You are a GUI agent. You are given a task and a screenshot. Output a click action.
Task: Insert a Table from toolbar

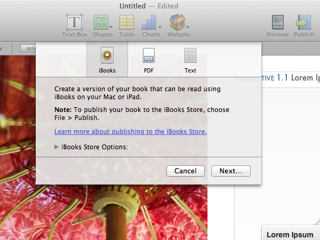tap(127, 26)
